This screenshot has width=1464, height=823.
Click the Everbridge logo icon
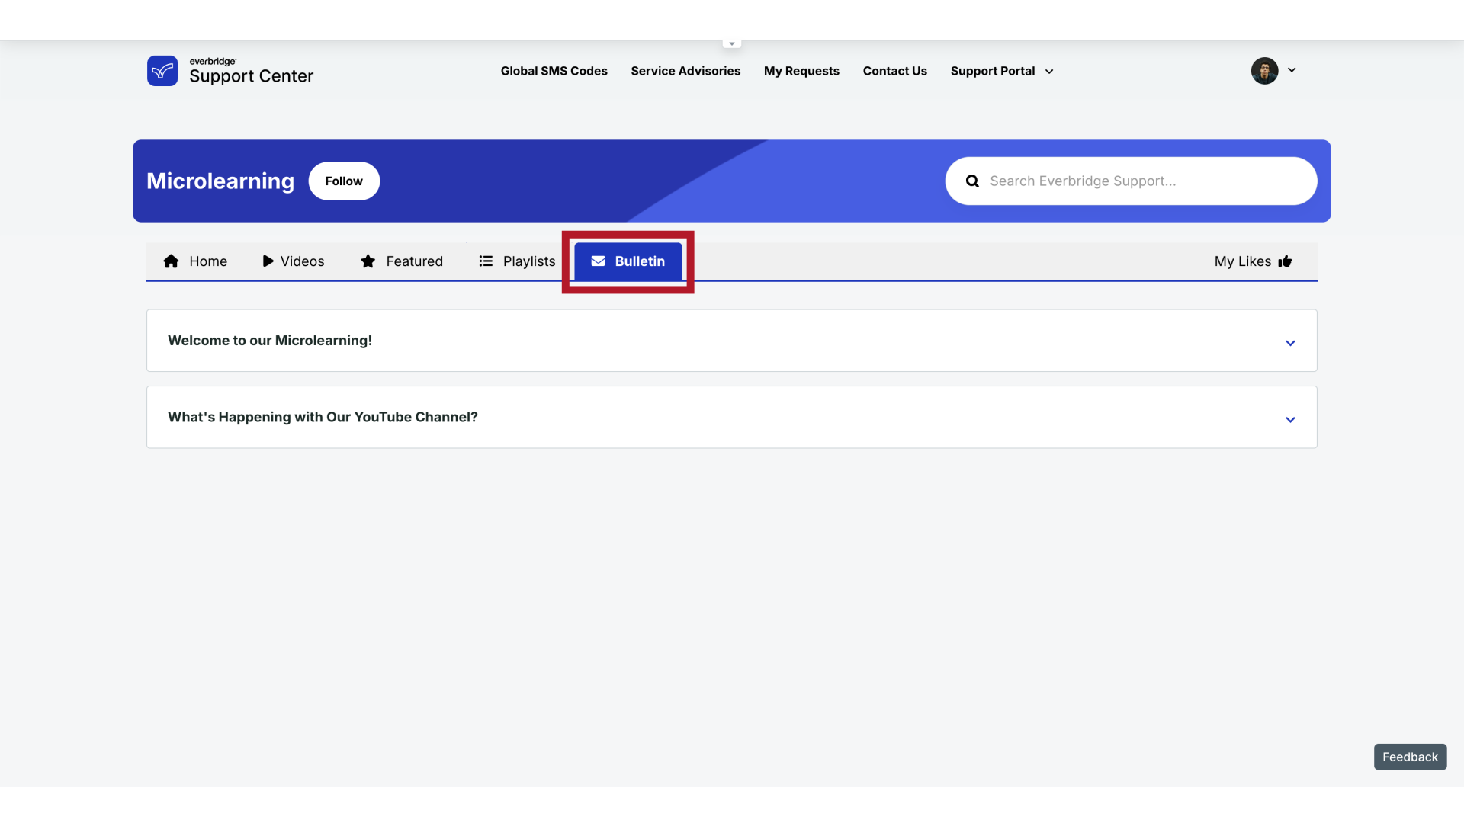click(x=162, y=71)
